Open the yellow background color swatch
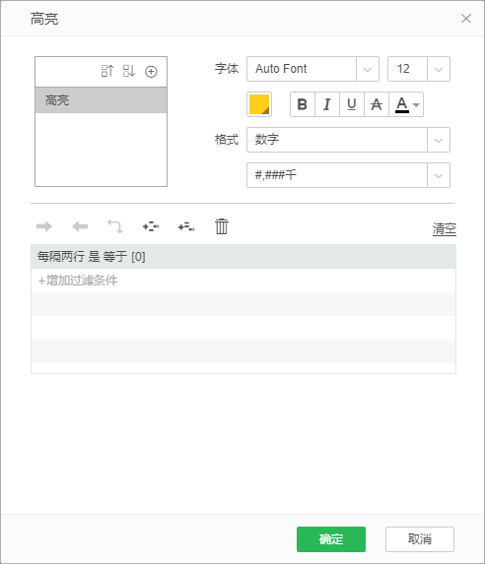Screen dimensions: 485x564 259,104
